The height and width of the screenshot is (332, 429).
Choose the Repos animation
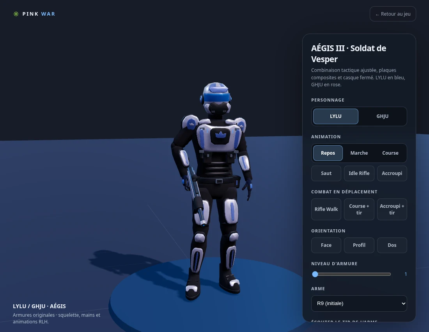[x=328, y=153]
